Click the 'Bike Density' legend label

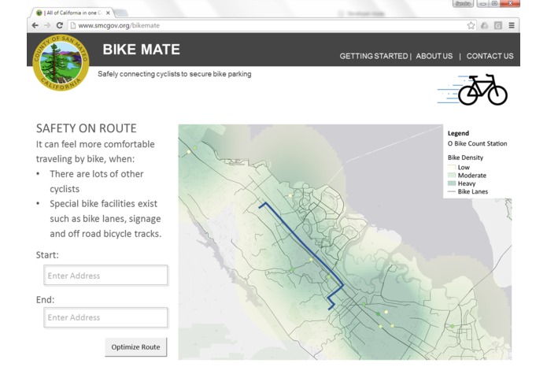[x=465, y=157]
